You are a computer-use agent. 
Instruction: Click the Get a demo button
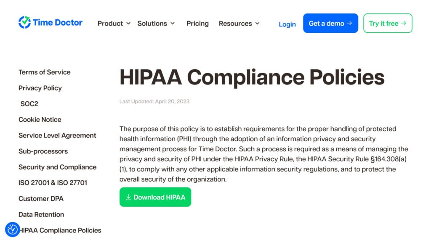pos(331,24)
